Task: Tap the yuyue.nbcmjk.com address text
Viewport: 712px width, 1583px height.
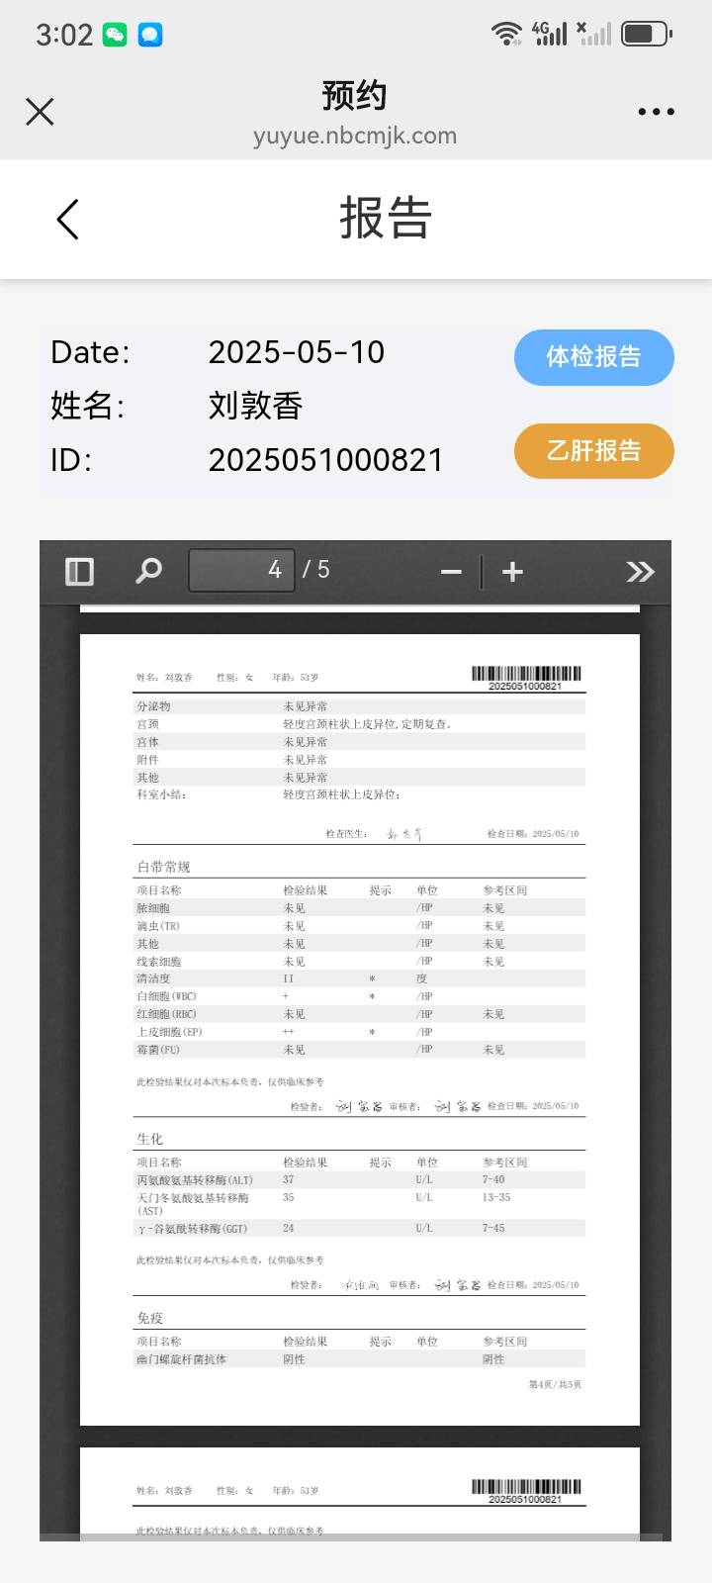Action: click(355, 136)
